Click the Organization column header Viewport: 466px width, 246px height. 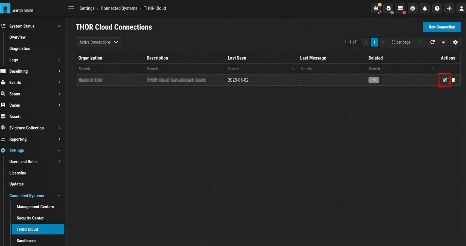pyautogui.click(x=90, y=58)
